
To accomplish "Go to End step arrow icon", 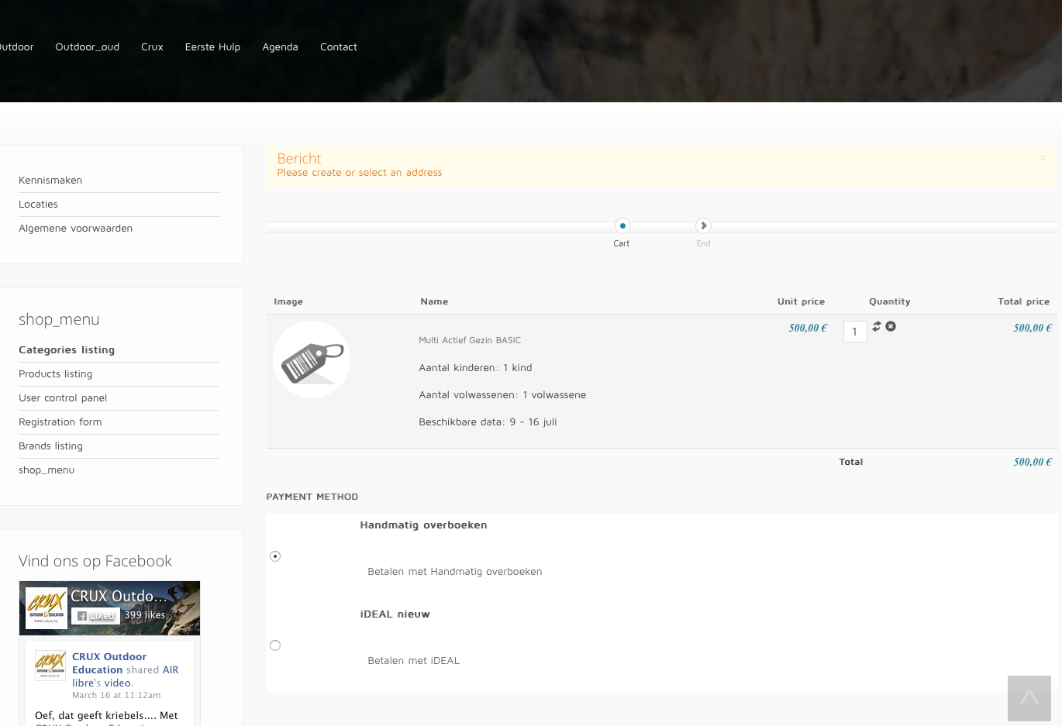I will point(703,226).
